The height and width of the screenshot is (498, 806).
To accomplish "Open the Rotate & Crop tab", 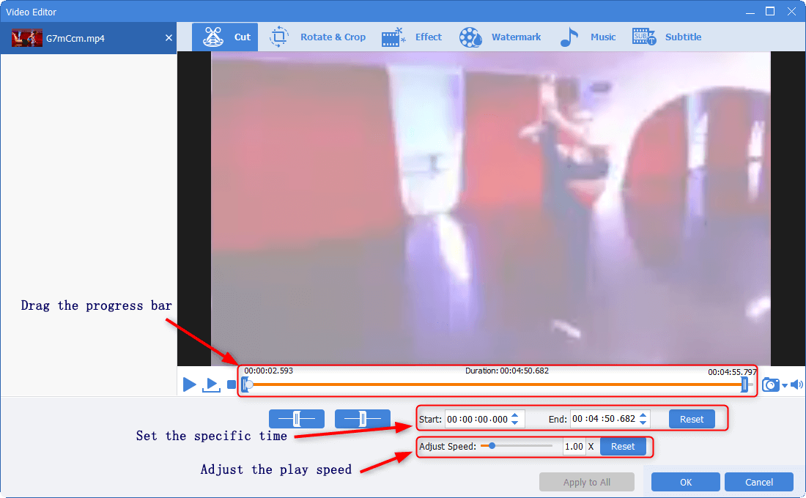I will tap(318, 37).
